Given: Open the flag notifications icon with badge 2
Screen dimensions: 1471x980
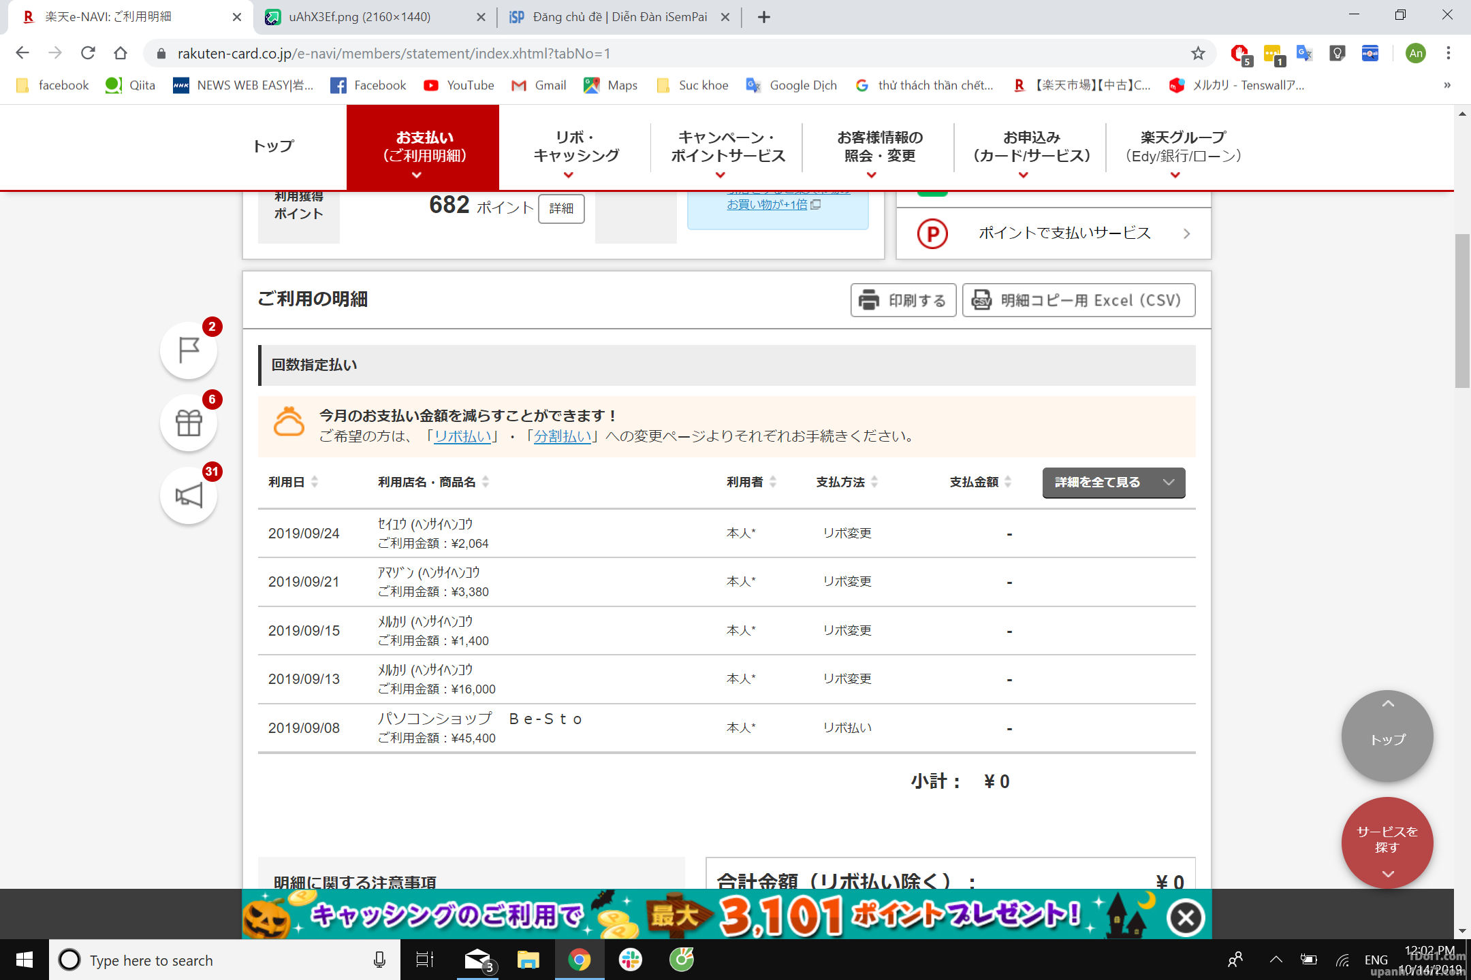Looking at the screenshot, I should (189, 350).
